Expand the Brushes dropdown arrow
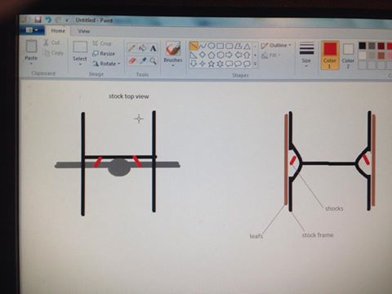Screen dimensions: 392x294 point(173,65)
